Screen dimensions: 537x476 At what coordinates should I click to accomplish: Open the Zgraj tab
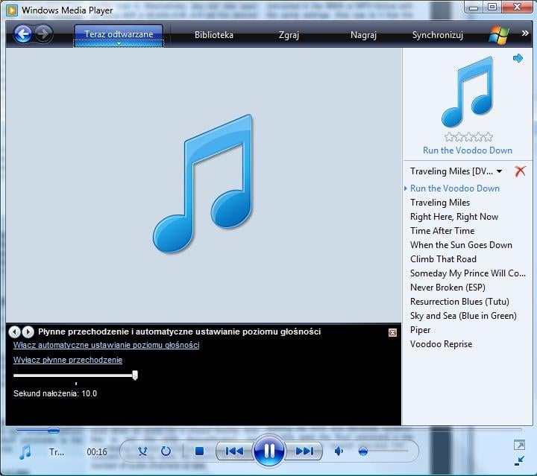click(x=289, y=35)
